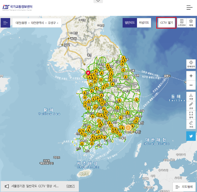The image size is (197, 192).
Task: Select the 거리 distance ruler tool
Action: (x=191, y=124)
